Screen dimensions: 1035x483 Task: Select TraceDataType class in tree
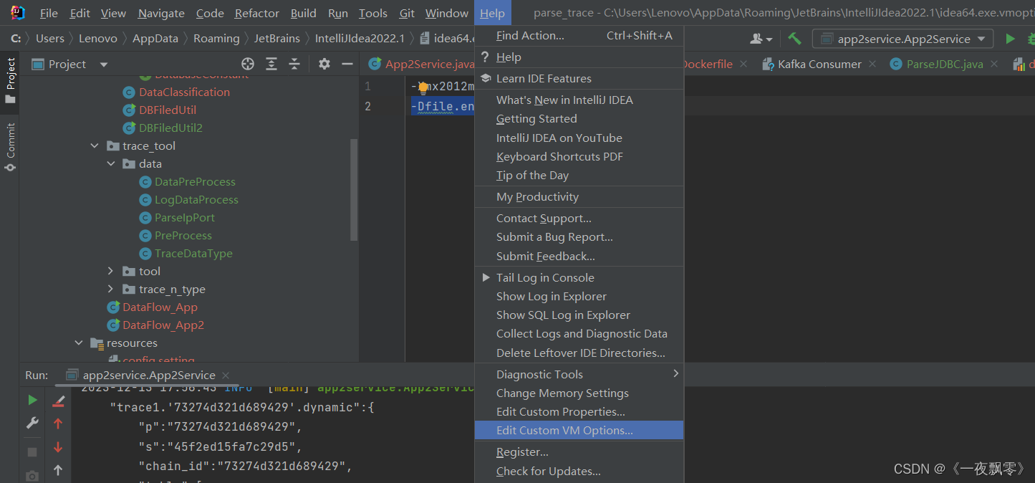[x=193, y=253]
